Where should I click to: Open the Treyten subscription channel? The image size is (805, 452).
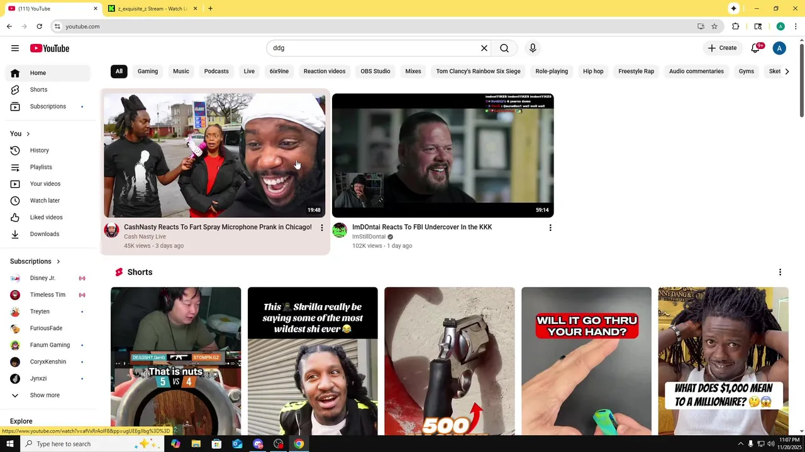[x=49, y=311]
